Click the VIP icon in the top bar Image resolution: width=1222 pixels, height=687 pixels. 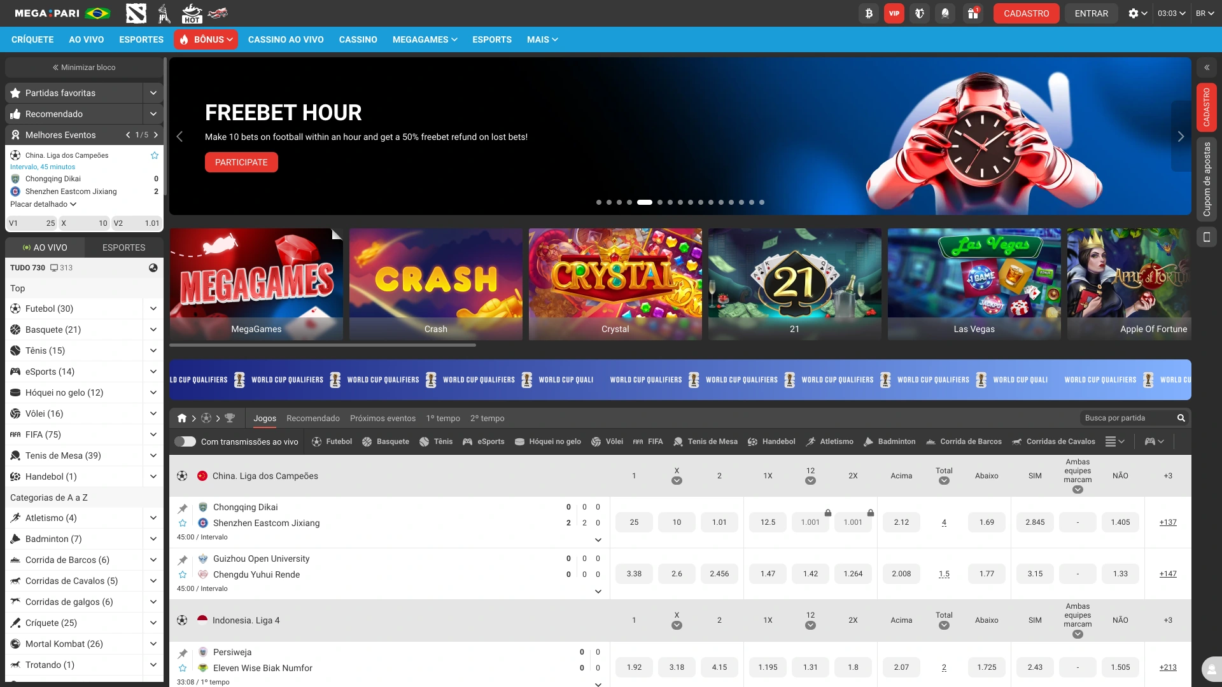pyautogui.click(x=894, y=13)
